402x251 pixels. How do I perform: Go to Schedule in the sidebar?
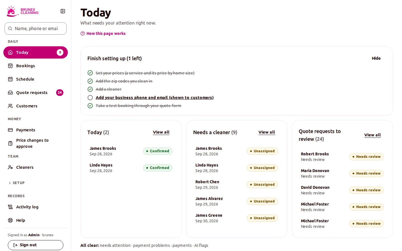tap(35, 79)
